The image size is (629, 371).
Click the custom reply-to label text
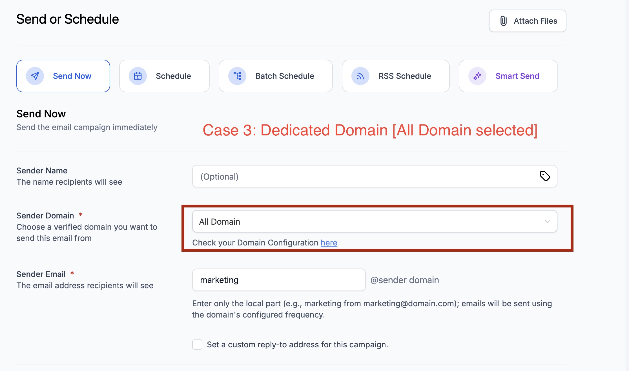pos(297,345)
